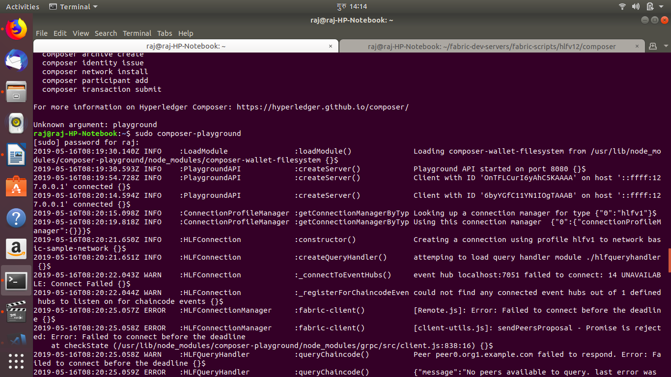Click the 'sudo composer-playground' command text
671x377 pixels.
point(188,134)
